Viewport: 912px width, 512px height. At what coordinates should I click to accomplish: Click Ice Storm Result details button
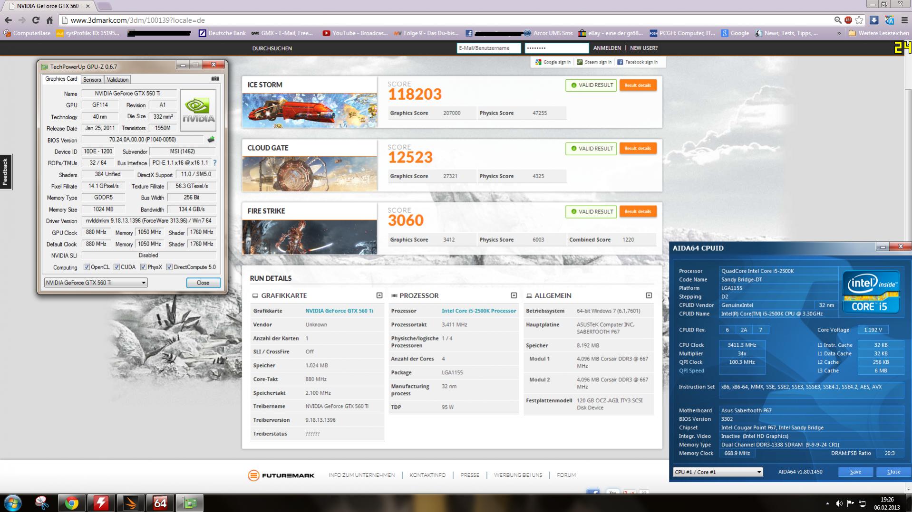click(638, 85)
